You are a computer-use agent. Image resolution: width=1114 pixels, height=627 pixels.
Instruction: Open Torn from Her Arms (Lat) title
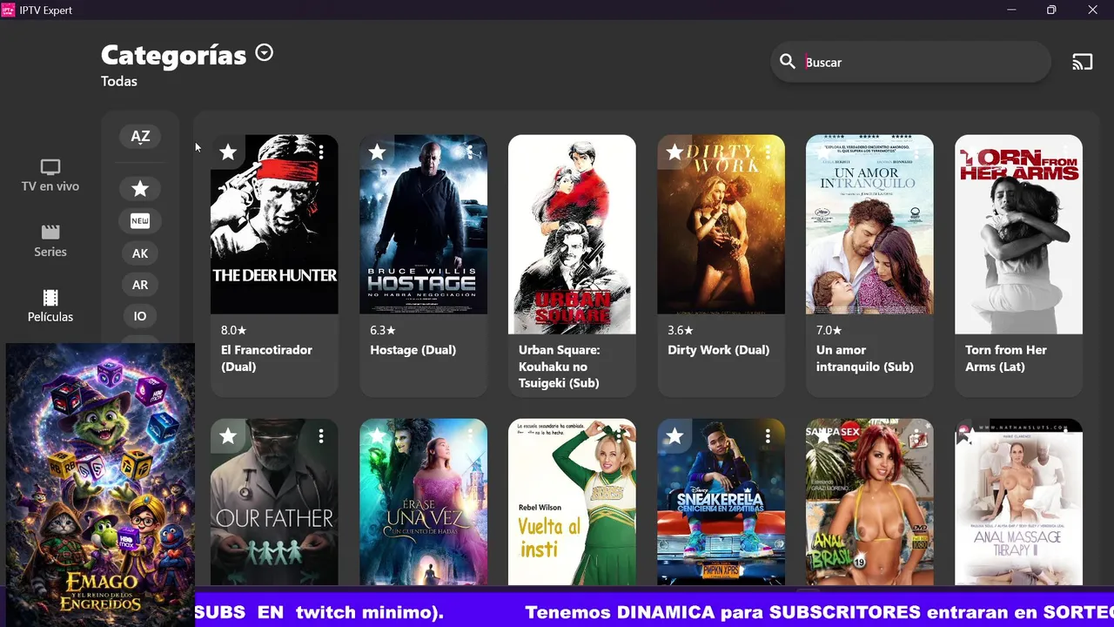[1005, 358]
